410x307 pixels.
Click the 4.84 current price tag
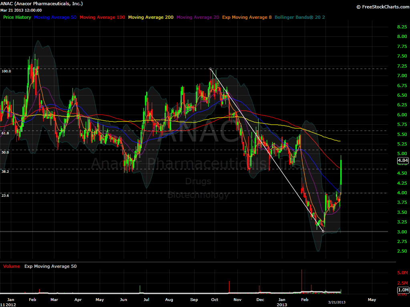click(403, 160)
